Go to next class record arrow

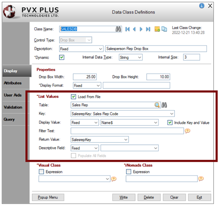[x=141, y=29]
